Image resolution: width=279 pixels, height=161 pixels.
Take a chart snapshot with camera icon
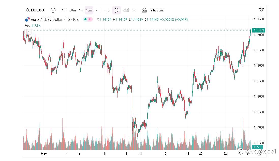click(x=261, y=10)
